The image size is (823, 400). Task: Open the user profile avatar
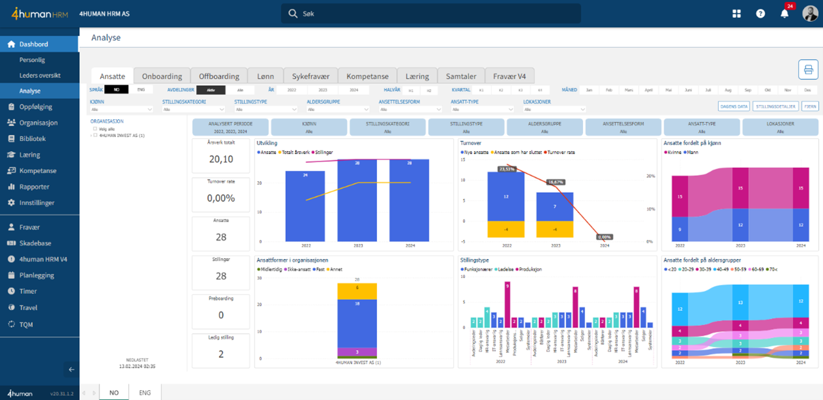[x=810, y=14]
